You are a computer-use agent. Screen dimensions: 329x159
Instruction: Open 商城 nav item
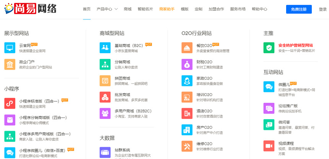point(127,9)
